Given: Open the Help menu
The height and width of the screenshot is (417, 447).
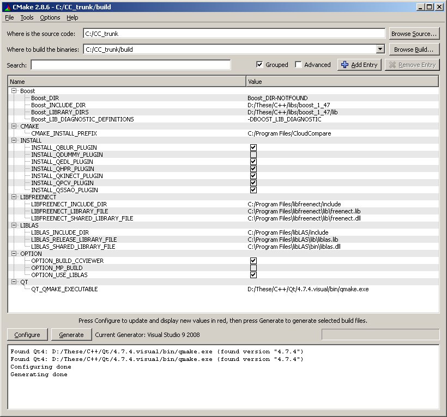Looking at the screenshot, I should [73, 17].
